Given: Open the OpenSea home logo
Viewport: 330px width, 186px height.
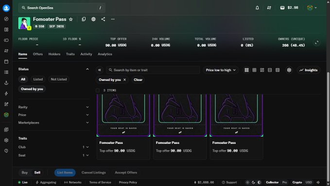Looking at the screenshot, I should click(6, 8).
